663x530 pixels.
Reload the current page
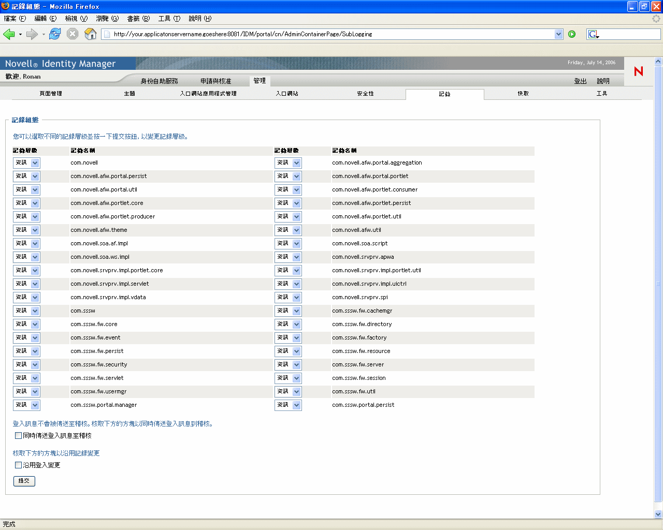click(55, 34)
